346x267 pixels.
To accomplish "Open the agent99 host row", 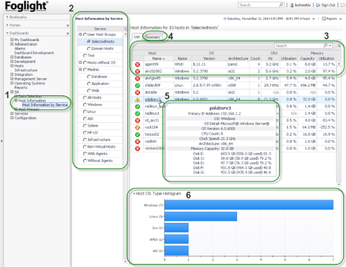I will (233, 64).
